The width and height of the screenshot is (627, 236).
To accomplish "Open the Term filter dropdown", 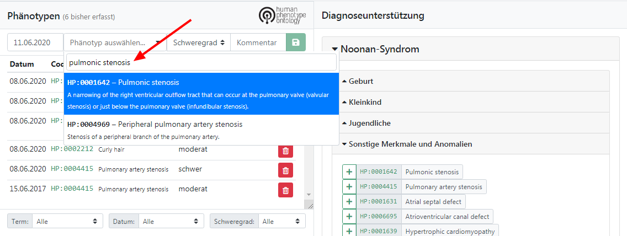I will point(67,221).
